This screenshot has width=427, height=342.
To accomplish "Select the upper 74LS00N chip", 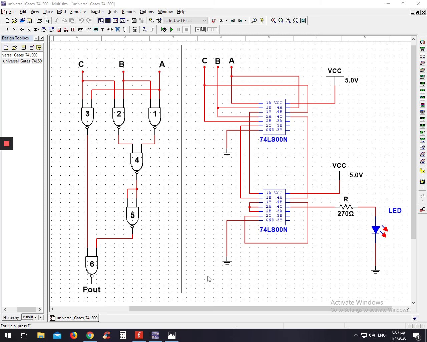I will click(274, 117).
